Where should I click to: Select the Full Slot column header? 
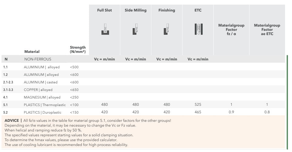pyautogui.click(x=105, y=10)
